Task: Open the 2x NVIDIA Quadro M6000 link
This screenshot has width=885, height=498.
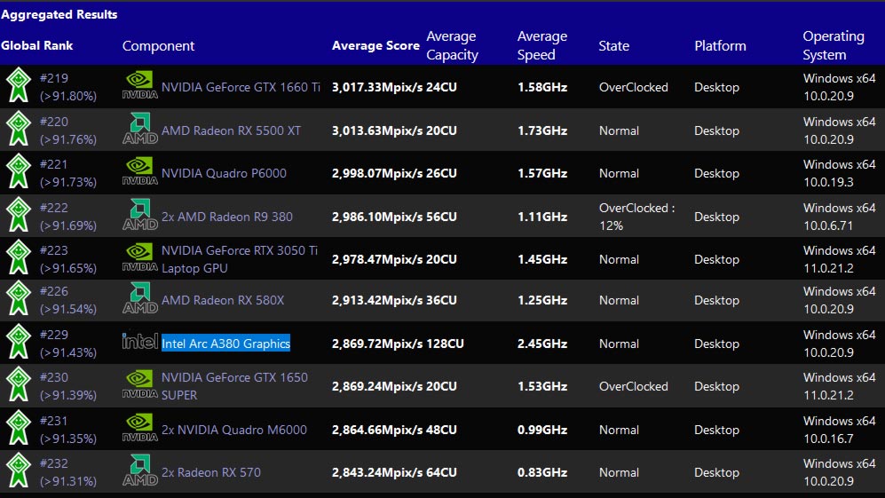Action: [234, 430]
